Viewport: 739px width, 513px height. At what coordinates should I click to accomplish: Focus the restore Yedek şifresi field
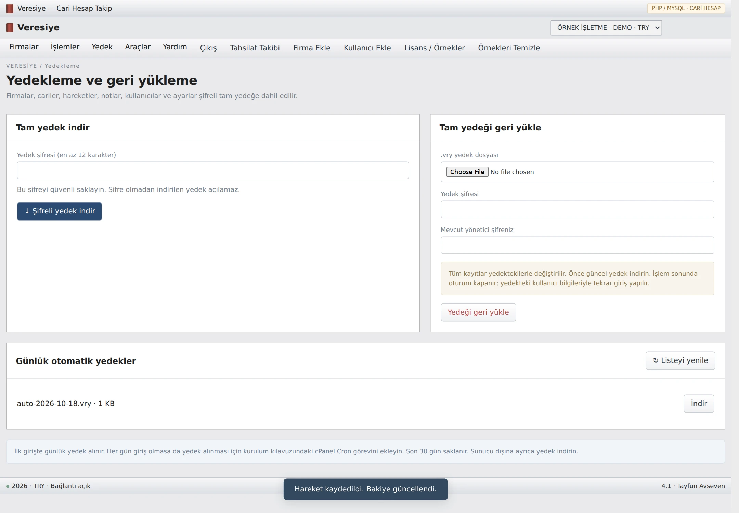[x=577, y=209]
